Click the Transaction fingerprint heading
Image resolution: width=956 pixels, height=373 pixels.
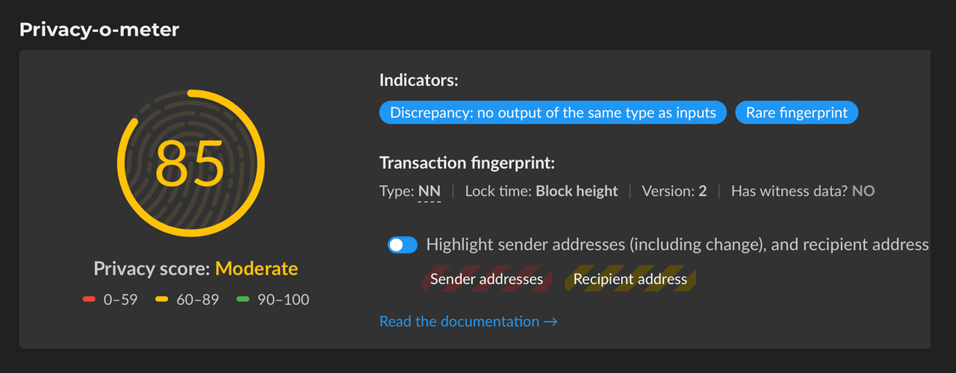tap(468, 163)
